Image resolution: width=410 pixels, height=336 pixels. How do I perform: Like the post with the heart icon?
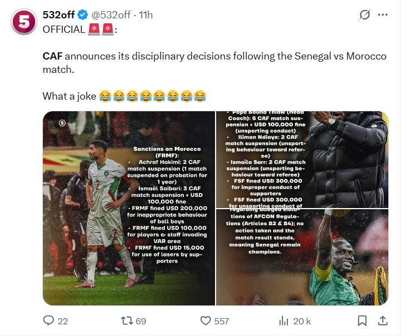tap(206, 321)
